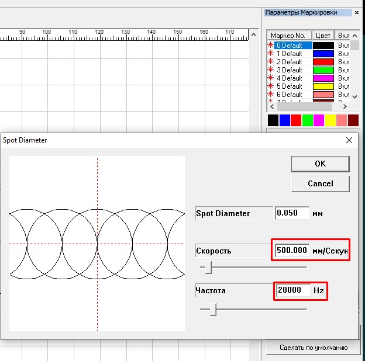This screenshot has width=365, height=361.
Task: Close the Spot Diameter dialog window
Action: tap(349, 140)
